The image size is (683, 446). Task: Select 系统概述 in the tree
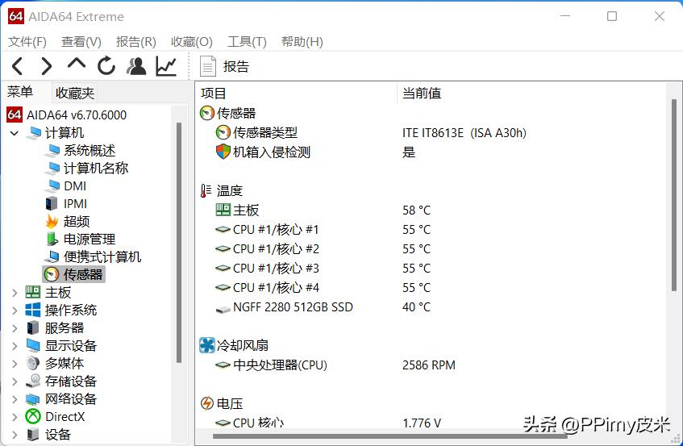90,150
